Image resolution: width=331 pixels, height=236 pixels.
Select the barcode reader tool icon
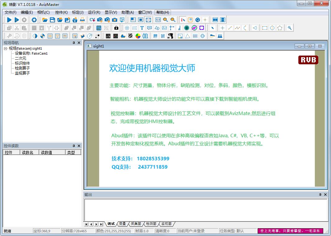coord(155,36)
